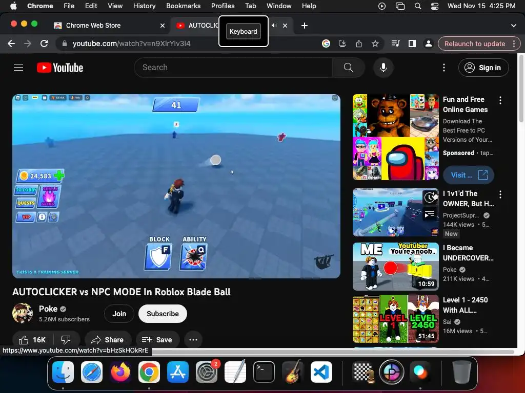Image resolution: width=525 pixels, height=393 pixels.
Task: Open the Window menu in the menu bar
Action: click(279, 6)
